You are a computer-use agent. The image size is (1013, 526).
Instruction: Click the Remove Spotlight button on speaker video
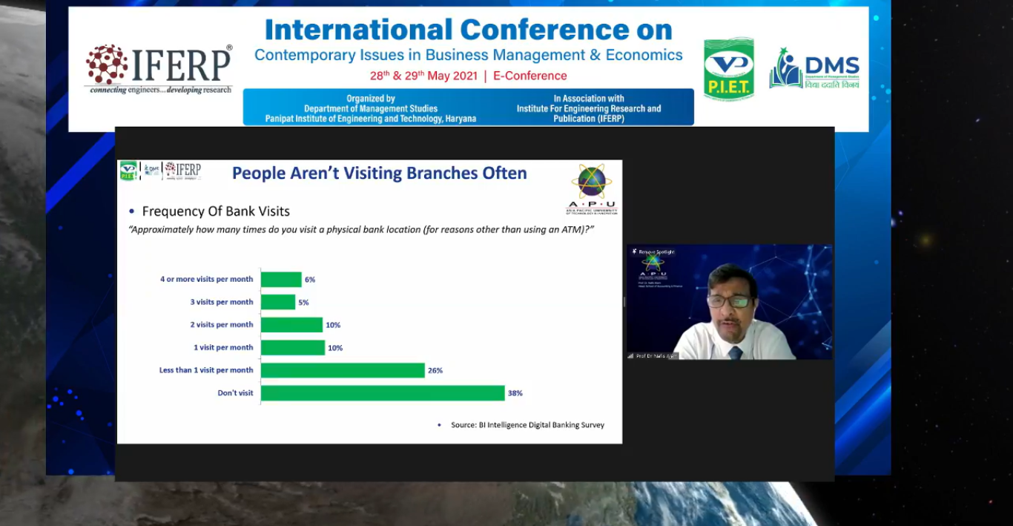(x=653, y=252)
